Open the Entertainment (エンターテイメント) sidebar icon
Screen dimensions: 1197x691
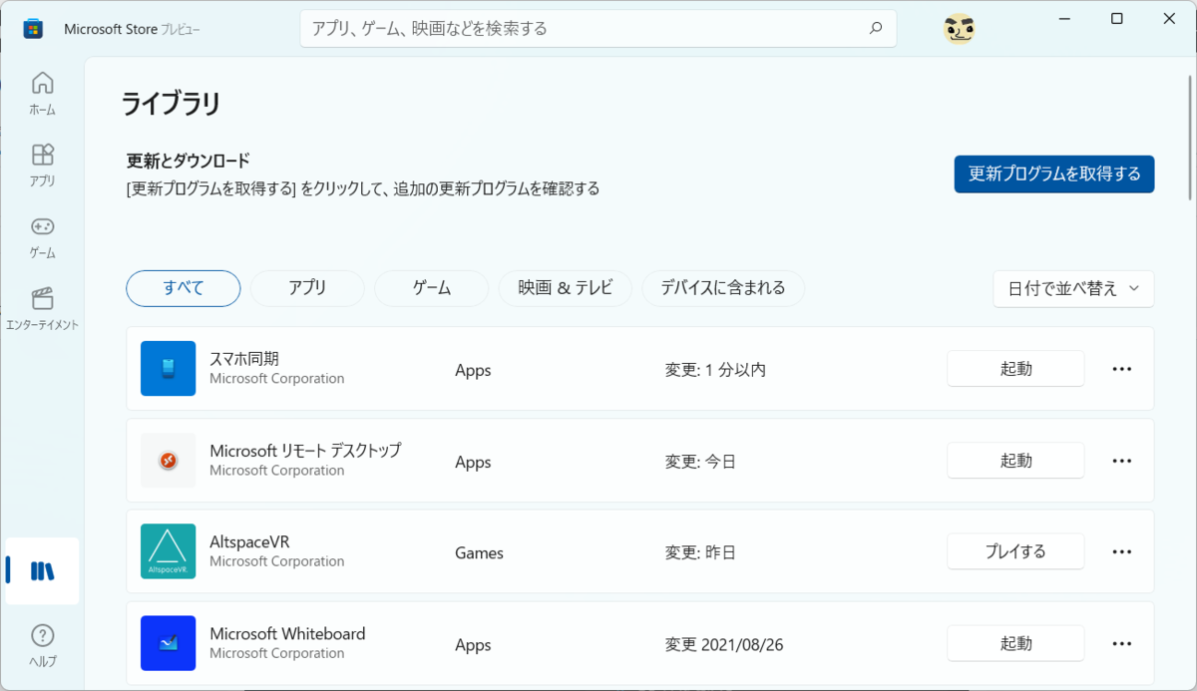pyautogui.click(x=42, y=309)
